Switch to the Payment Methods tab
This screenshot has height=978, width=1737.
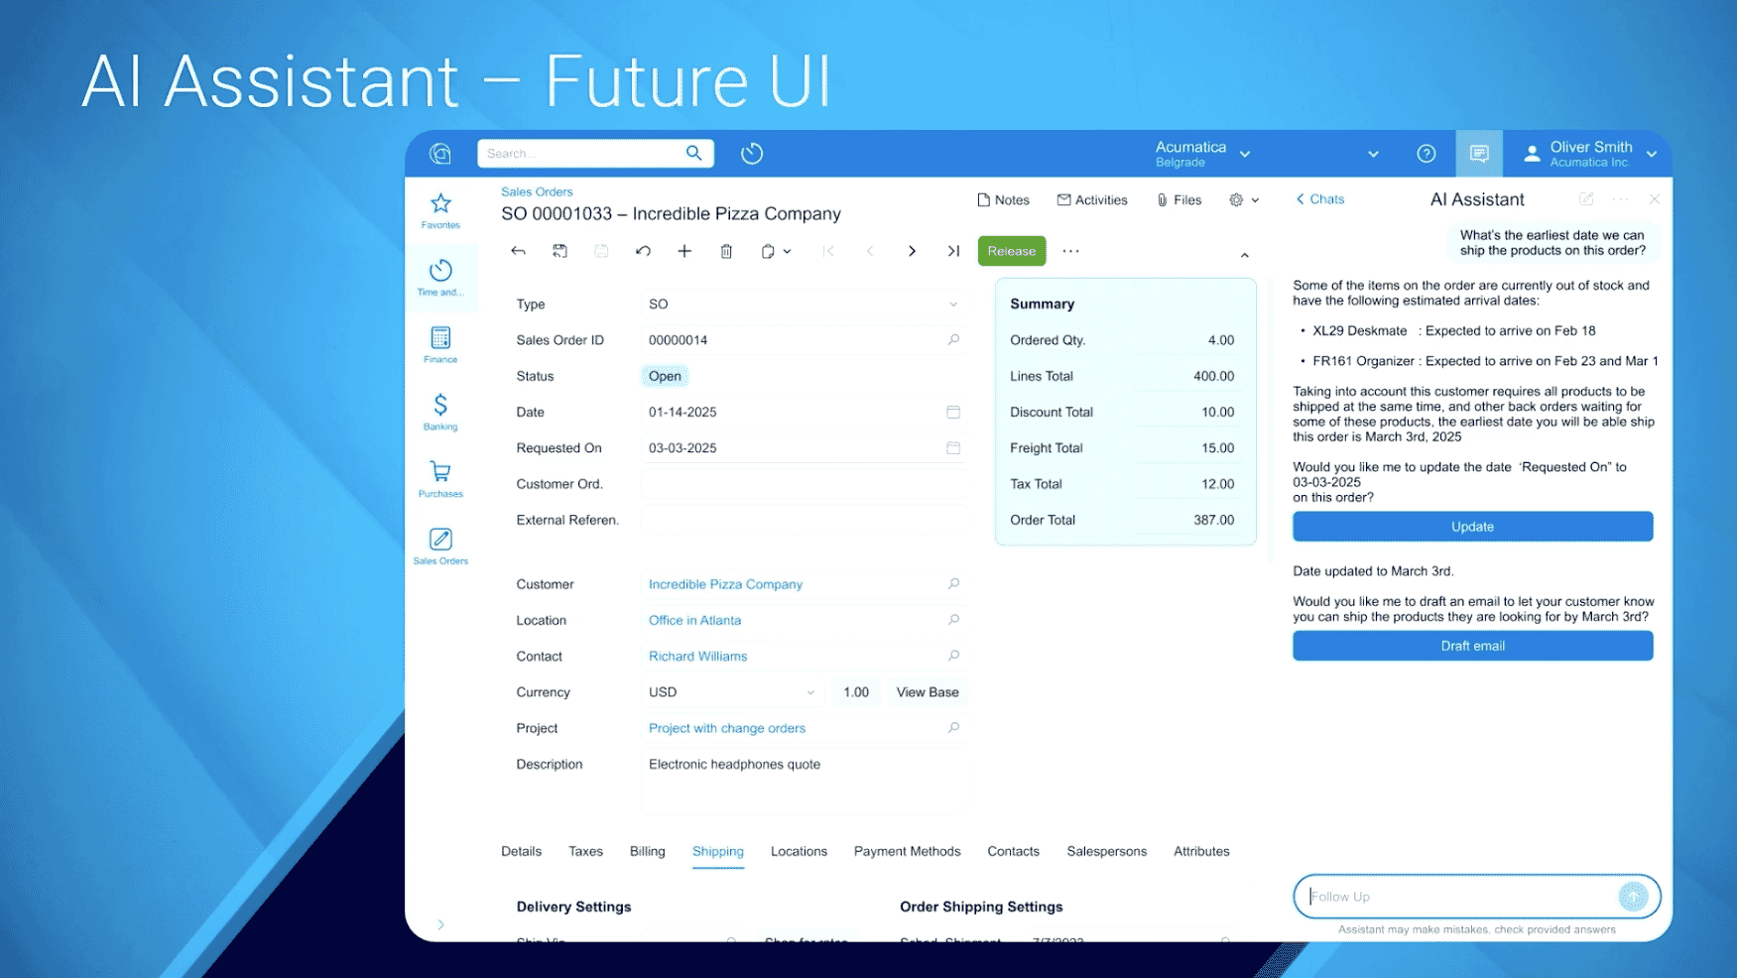pos(907,851)
